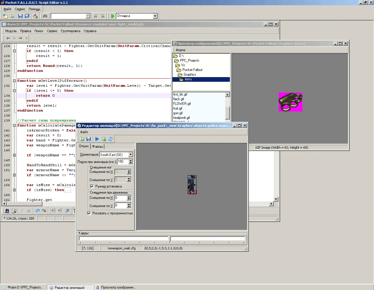Save animation using editor's floppy disk icon
The height and width of the screenshot is (290, 374).
click(89, 139)
